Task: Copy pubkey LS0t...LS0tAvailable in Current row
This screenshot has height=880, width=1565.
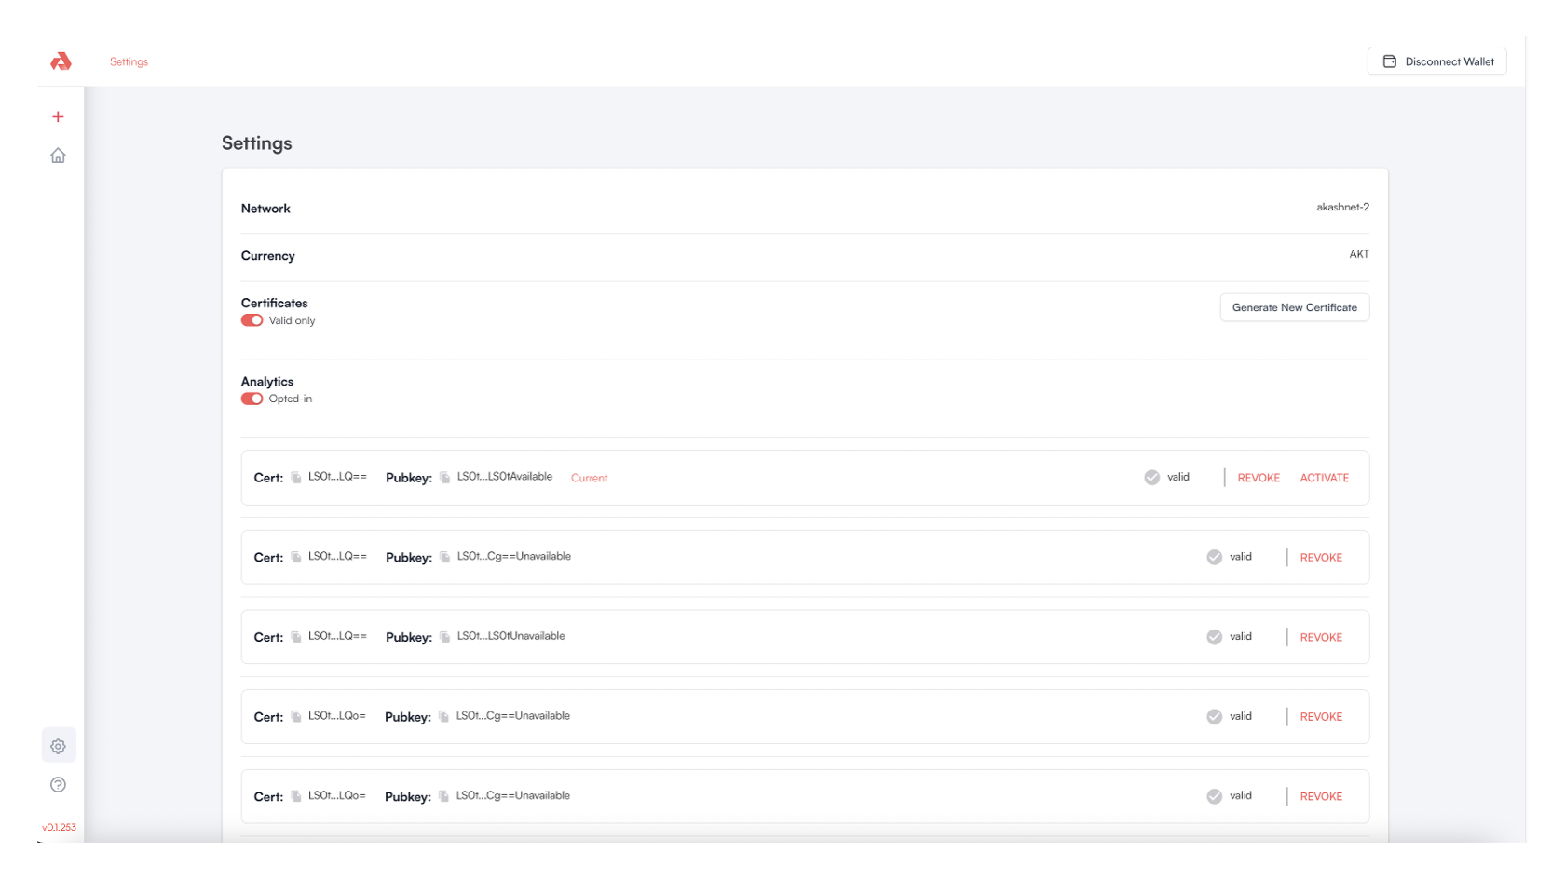Action: click(445, 478)
